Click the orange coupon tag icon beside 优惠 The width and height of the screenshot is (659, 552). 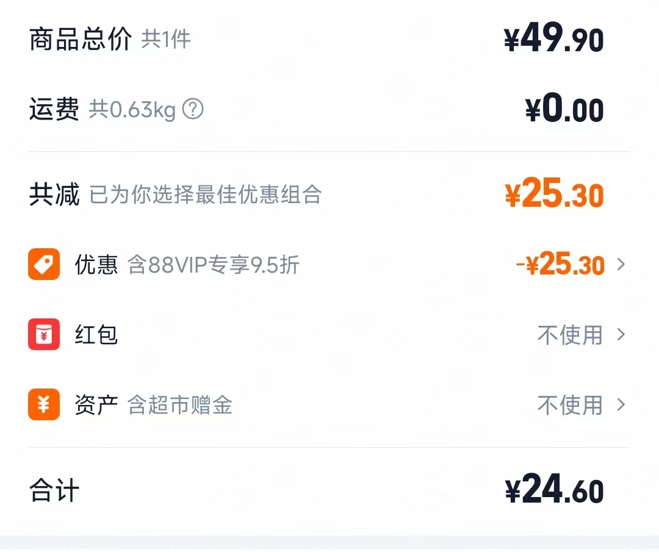[43, 264]
